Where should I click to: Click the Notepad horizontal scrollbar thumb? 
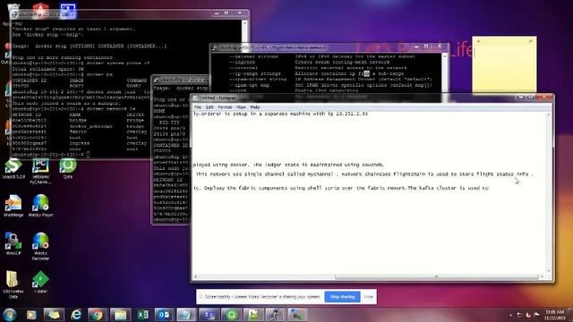pyautogui.click(x=436, y=276)
